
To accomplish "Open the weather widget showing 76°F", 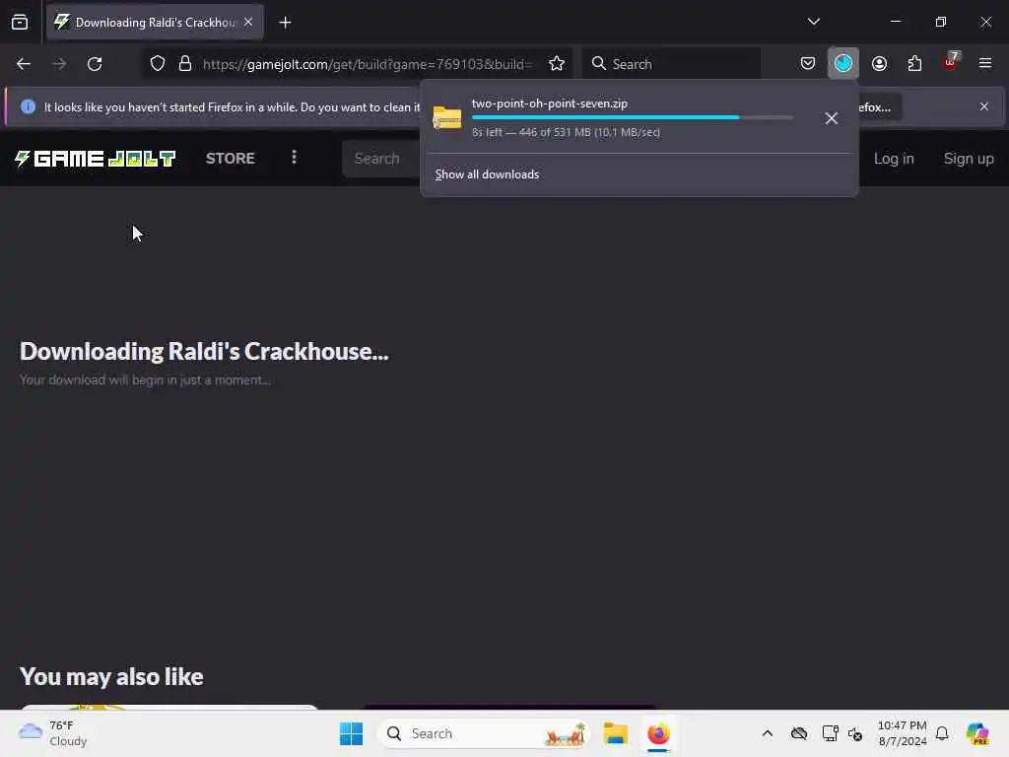I will click(53, 733).
